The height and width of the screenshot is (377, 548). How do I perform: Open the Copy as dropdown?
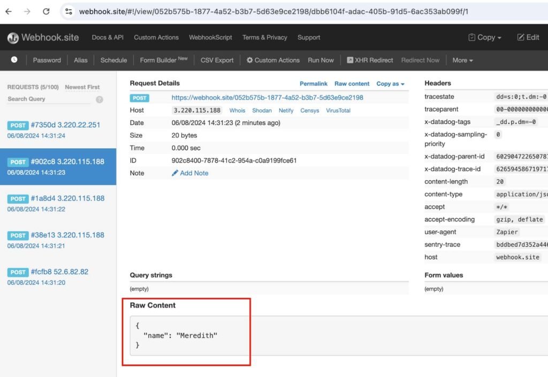point(389,83)
